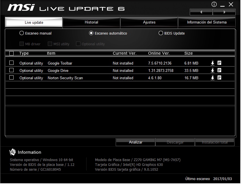
Task: Open the Ajustes tab
Action: 149,22
